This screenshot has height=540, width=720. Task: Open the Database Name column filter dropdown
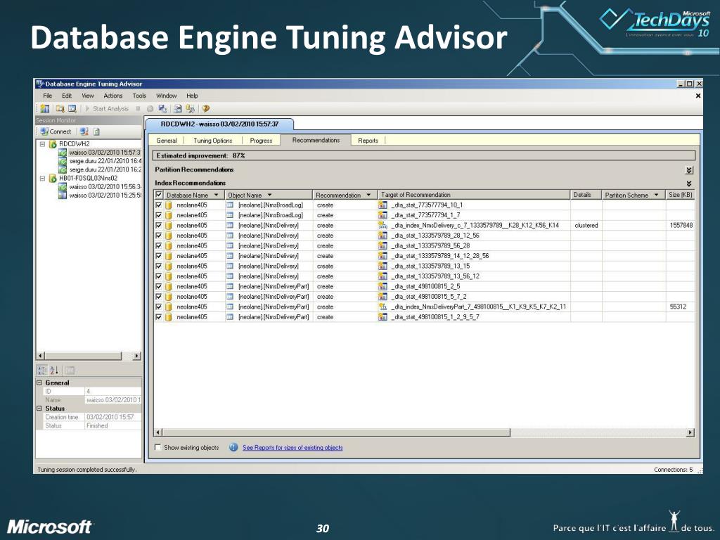(216, 195)
